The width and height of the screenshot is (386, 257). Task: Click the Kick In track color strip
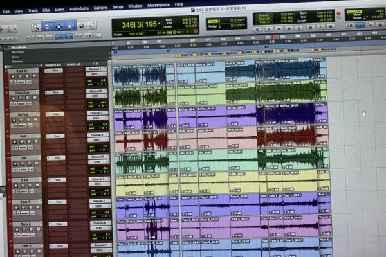click(6, 78)
